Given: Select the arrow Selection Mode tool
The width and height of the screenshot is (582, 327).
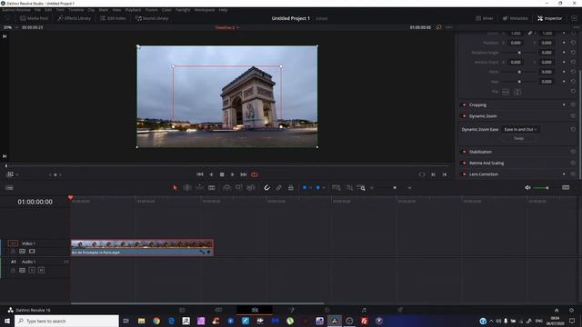Looking at the screenshot, I should pyautogui.click(x=175, y=188).
